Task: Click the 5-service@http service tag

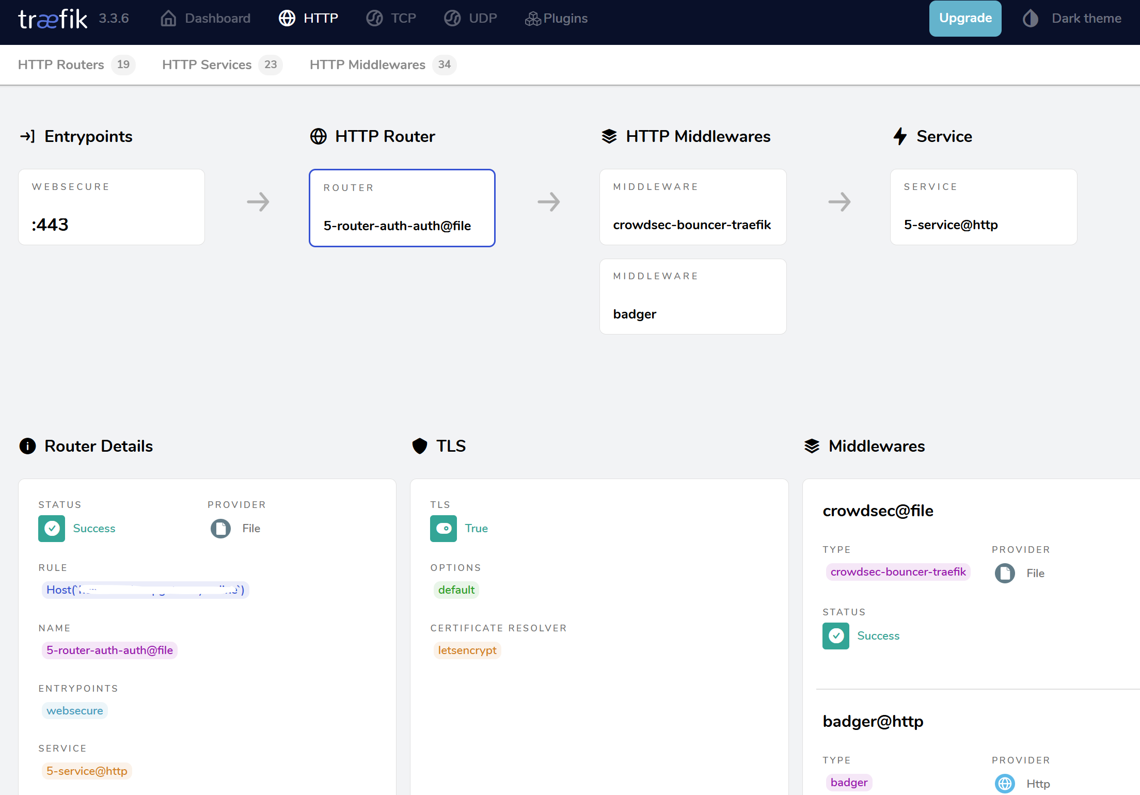Action: 87,771
